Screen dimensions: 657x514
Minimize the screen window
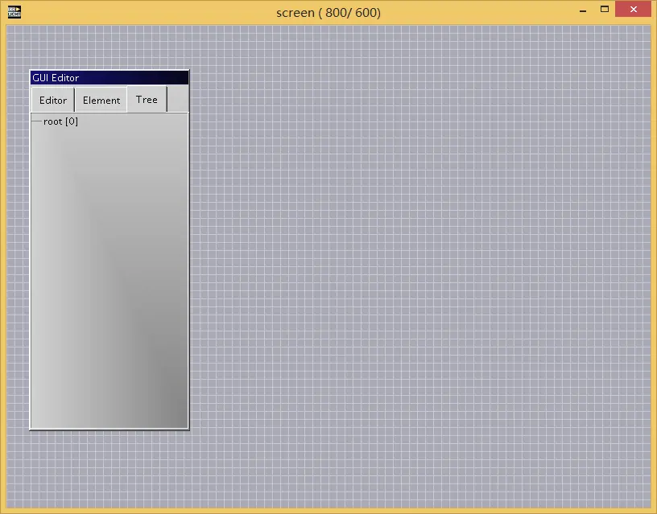click(x=582, y=10)
